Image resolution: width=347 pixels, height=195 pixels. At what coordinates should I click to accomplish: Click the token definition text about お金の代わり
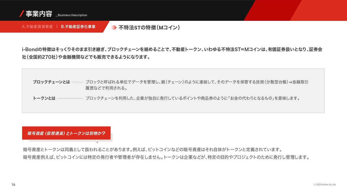click(193, 98)
